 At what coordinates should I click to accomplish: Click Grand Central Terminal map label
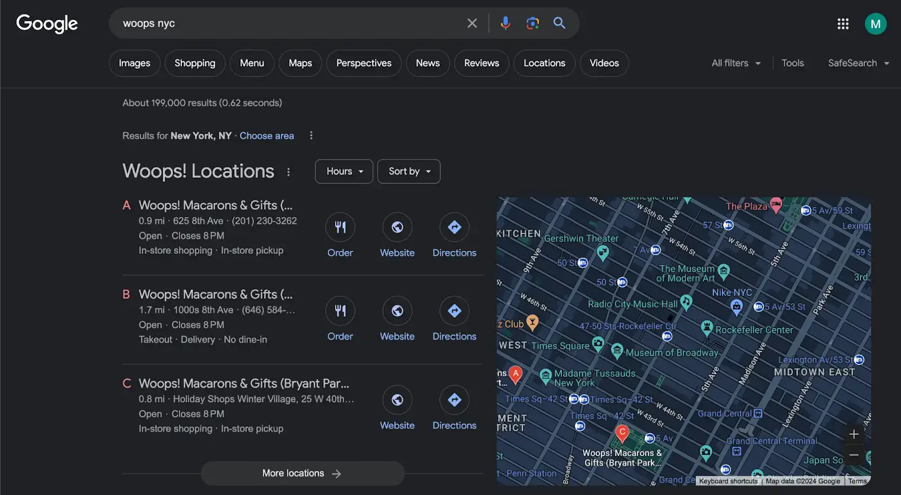coord(771,441)
